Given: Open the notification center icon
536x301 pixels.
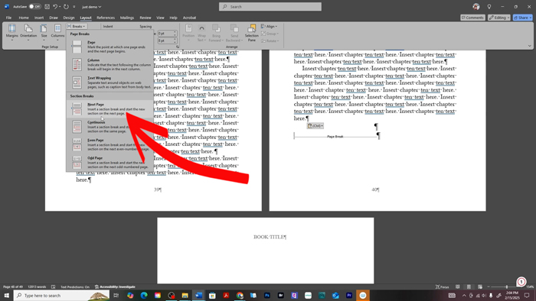Looking at the screenshot, I should 527,295.
